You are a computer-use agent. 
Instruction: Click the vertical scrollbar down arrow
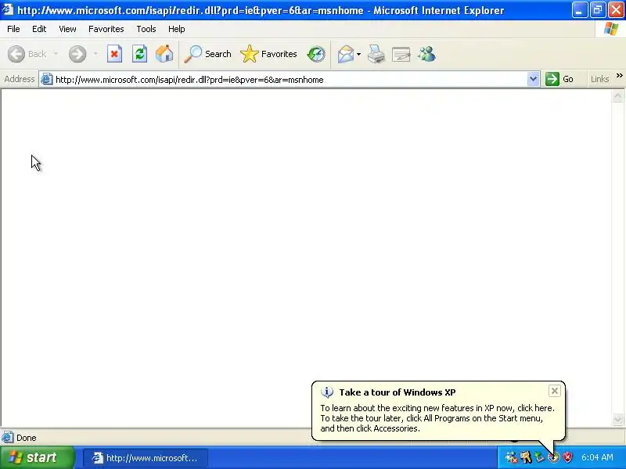(617, 420)
